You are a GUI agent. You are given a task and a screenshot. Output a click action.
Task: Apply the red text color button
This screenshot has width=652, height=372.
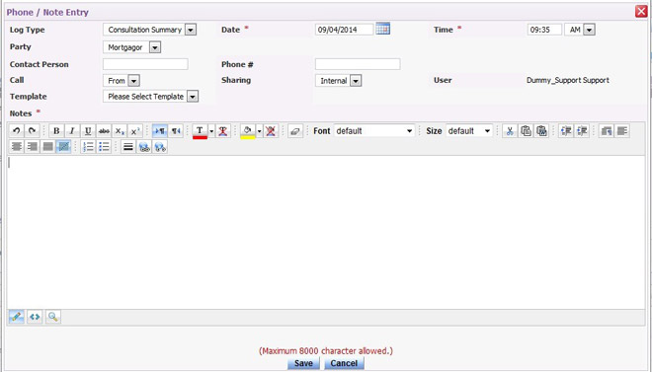tap(200, 131)
